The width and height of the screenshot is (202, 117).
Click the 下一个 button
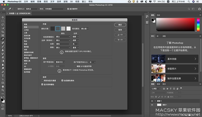[120, 40]
